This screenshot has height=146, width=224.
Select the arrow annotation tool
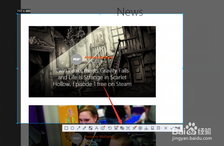coord(78,128)
